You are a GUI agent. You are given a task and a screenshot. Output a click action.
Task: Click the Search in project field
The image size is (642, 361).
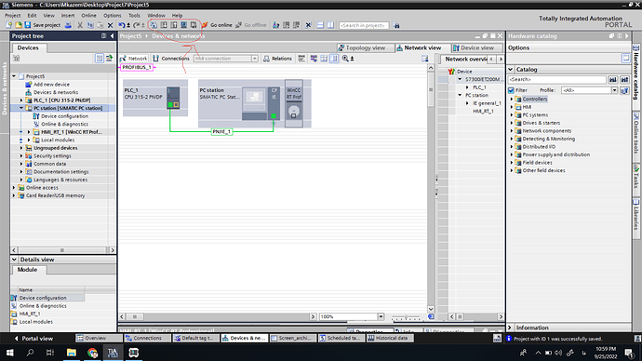pos(364,25)
